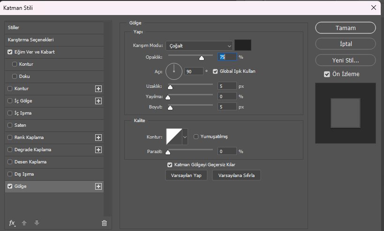Duplicate Gölge effect using its plus icon
Screen dimensions: 384x231
pos(98,186)
